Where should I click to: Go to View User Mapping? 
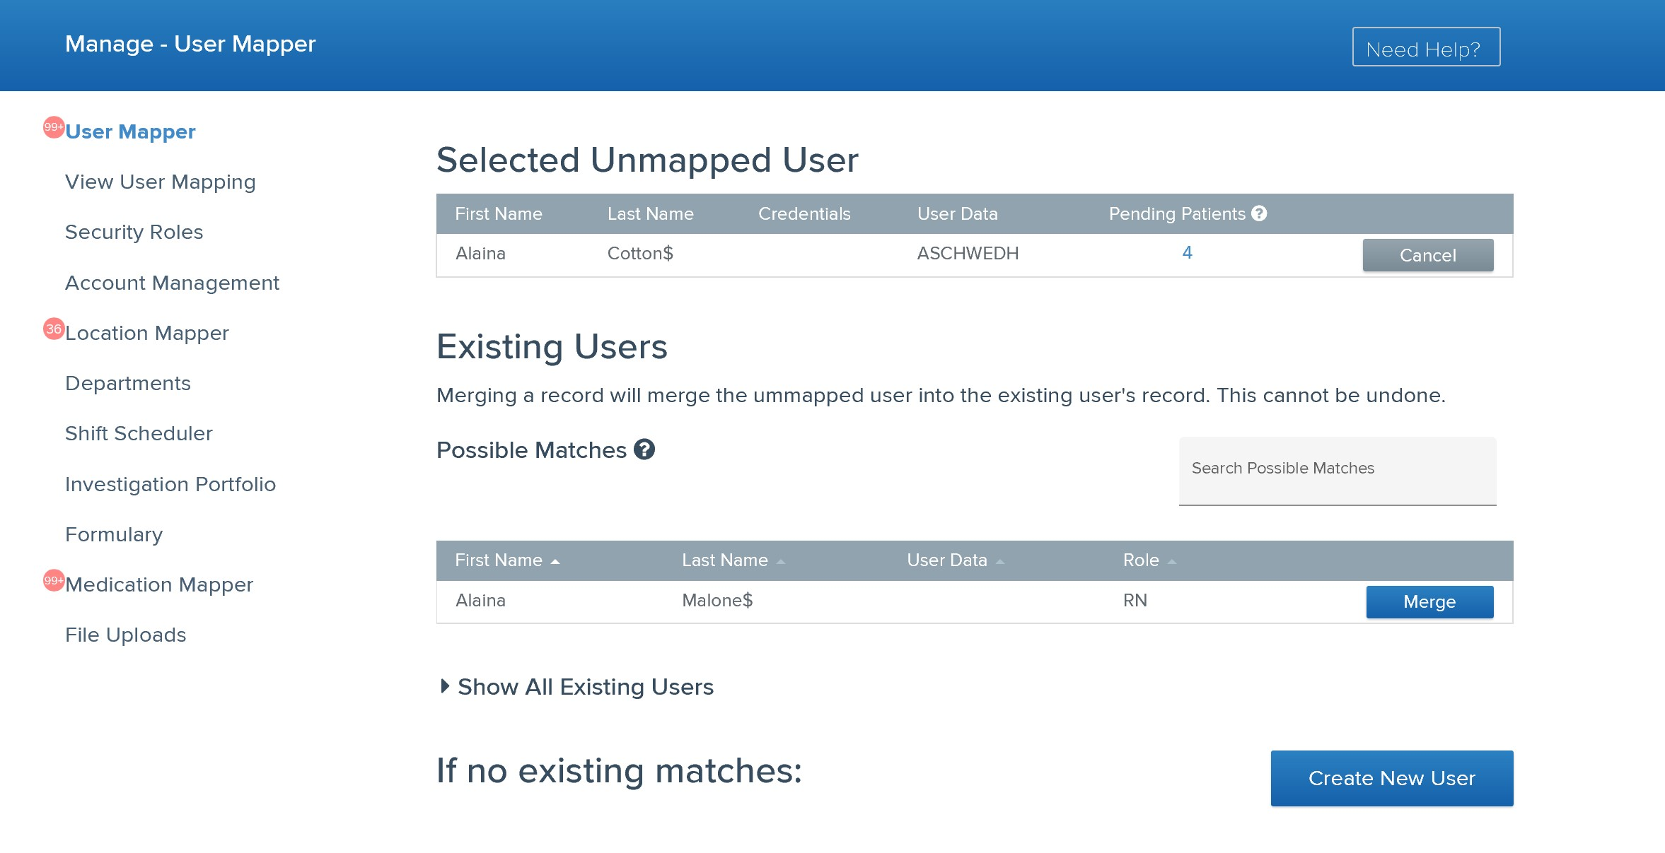(x=161, y=182)
